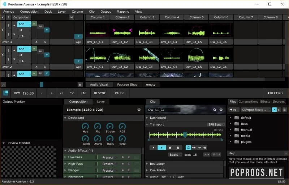Click the Flip dashboard knob
Screen dimensions: 289x185
click(98, 127)
